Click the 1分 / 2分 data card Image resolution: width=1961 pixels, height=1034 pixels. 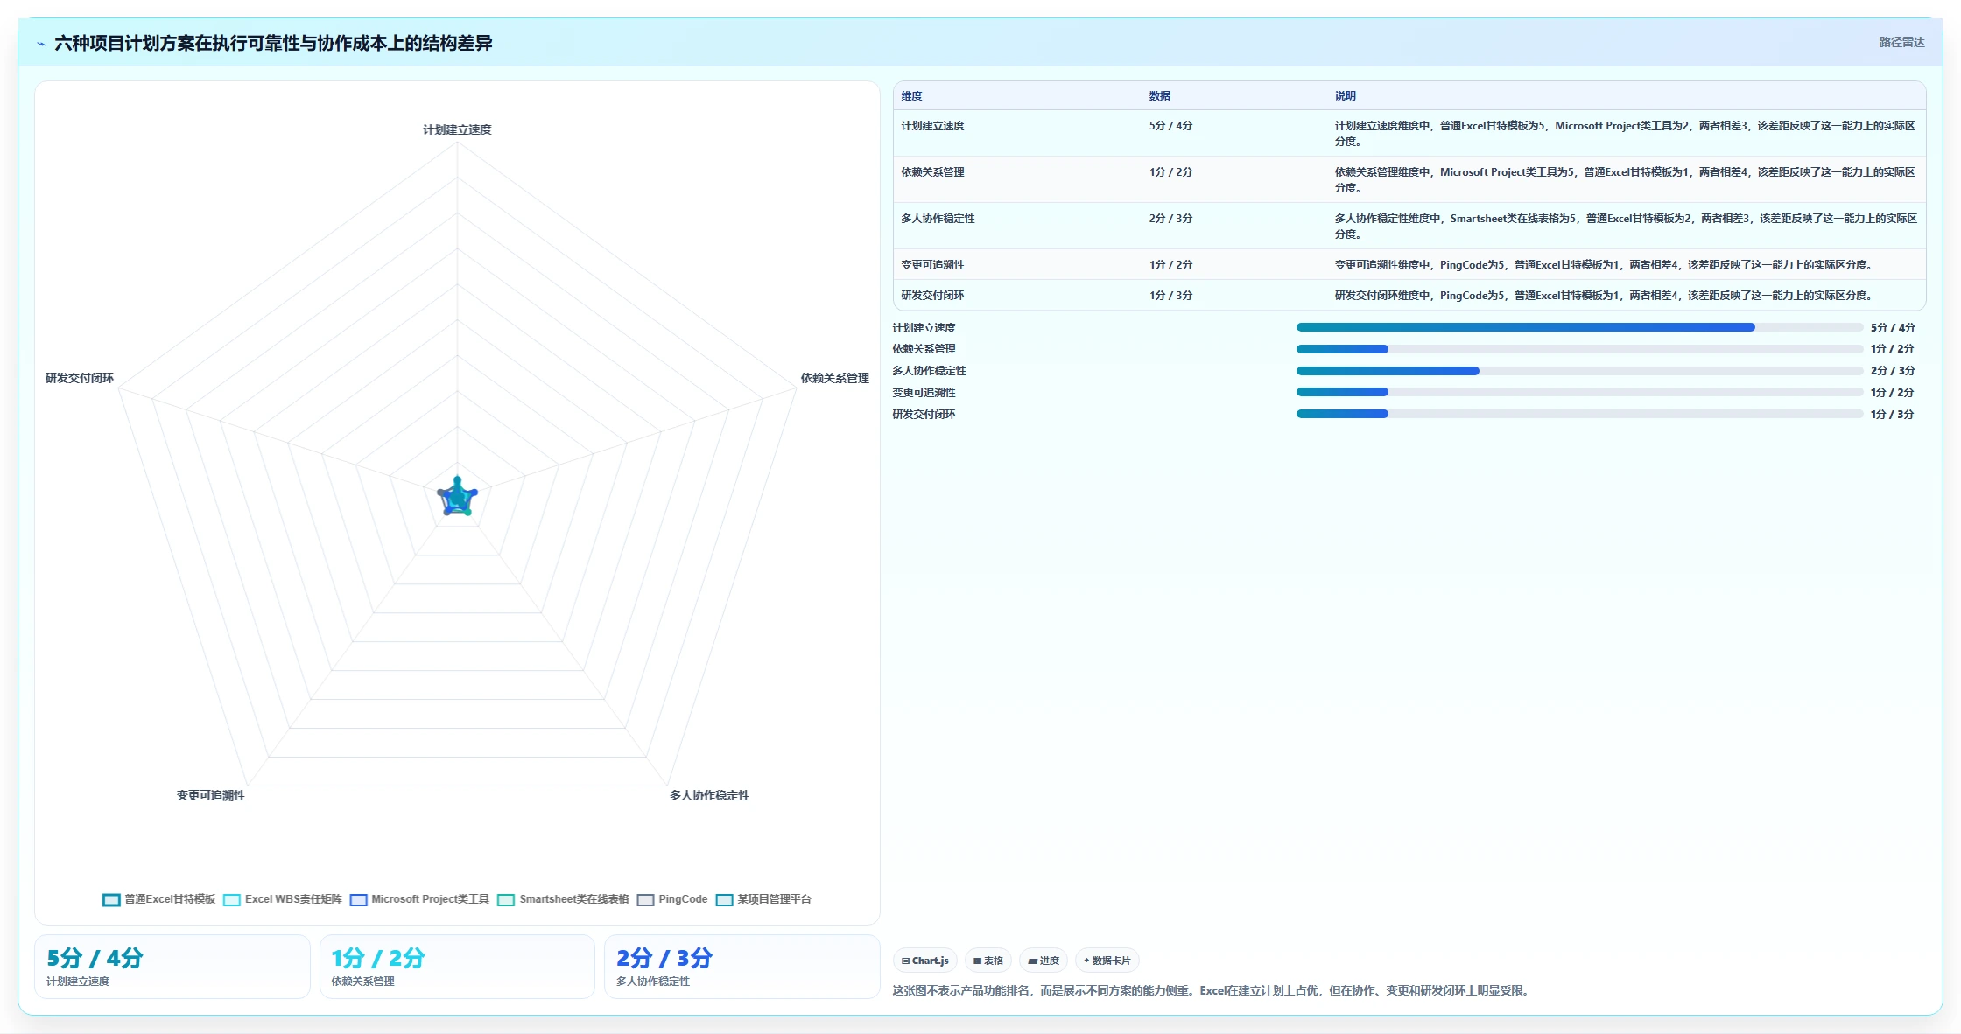[x=457, y=967]
